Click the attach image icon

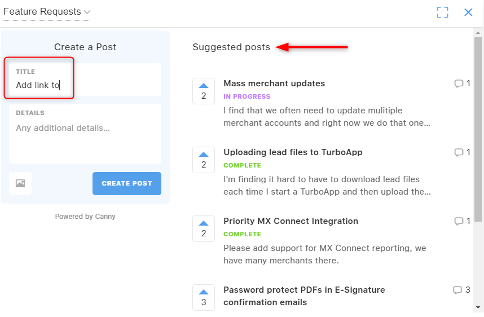(20, 183)
